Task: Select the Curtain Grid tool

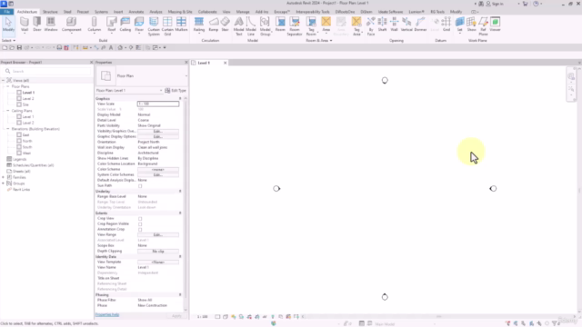Action: coord(167,26)
